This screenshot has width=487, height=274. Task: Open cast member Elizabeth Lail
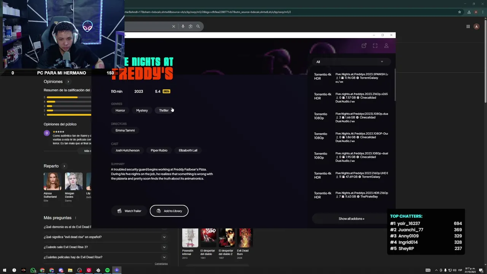tap(188, 150)
